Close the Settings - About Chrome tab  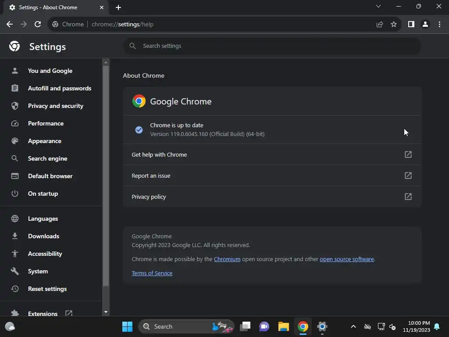102,7
